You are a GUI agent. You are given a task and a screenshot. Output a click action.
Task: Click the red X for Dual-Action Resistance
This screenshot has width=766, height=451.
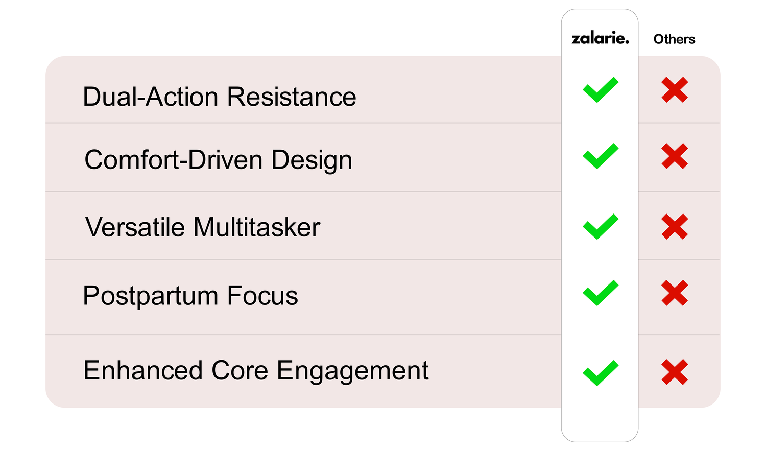point(675,90)
